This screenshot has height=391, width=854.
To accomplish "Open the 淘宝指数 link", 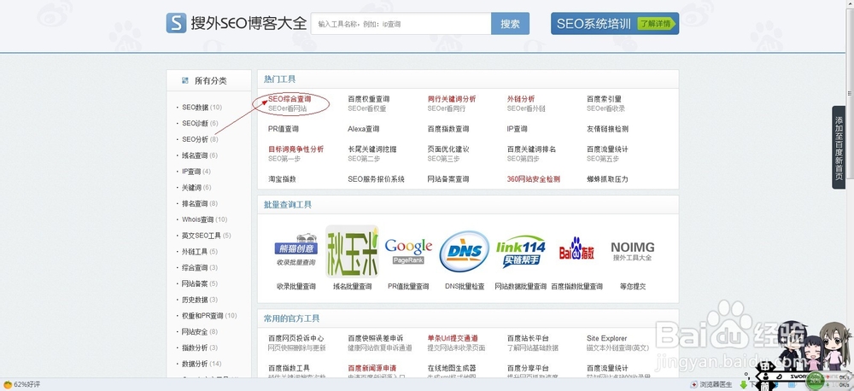I will click(x=282, y=179).
